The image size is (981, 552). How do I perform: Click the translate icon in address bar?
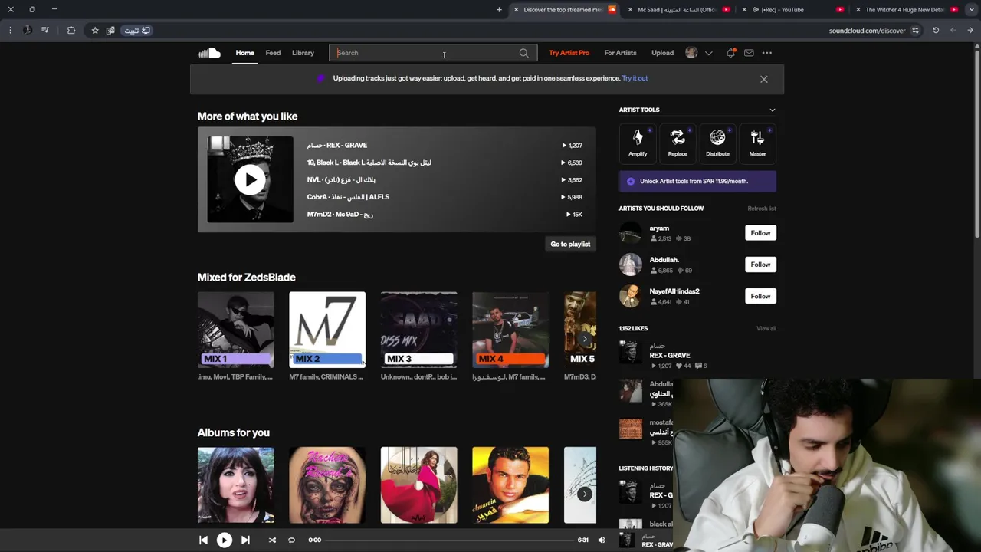[110, 31]
